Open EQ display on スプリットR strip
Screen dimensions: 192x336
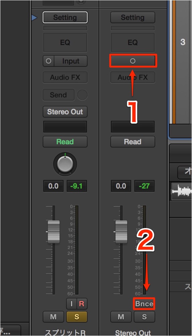[x=65, y=42]
